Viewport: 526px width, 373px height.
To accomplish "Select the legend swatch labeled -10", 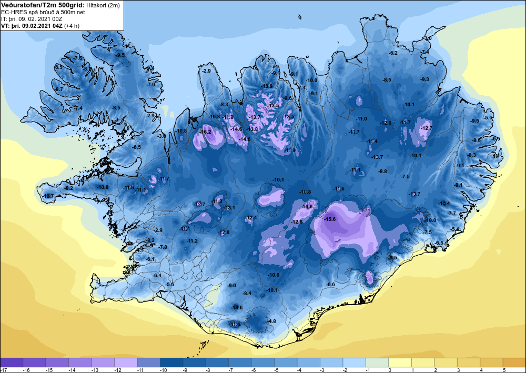I will coord(171,362).
